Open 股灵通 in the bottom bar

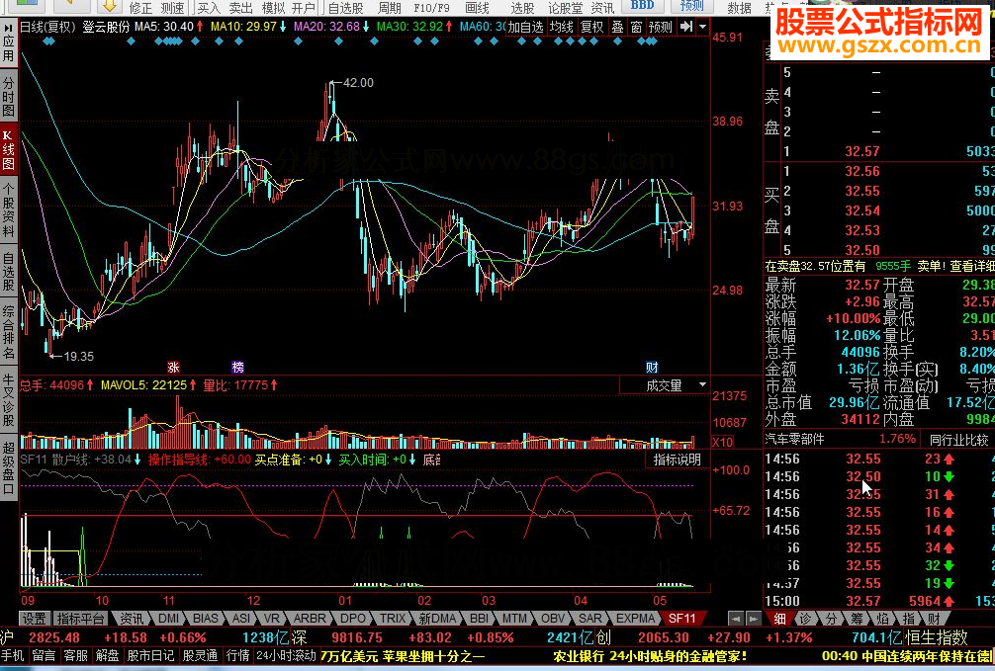pyautogui.click(x=200, y=656)
